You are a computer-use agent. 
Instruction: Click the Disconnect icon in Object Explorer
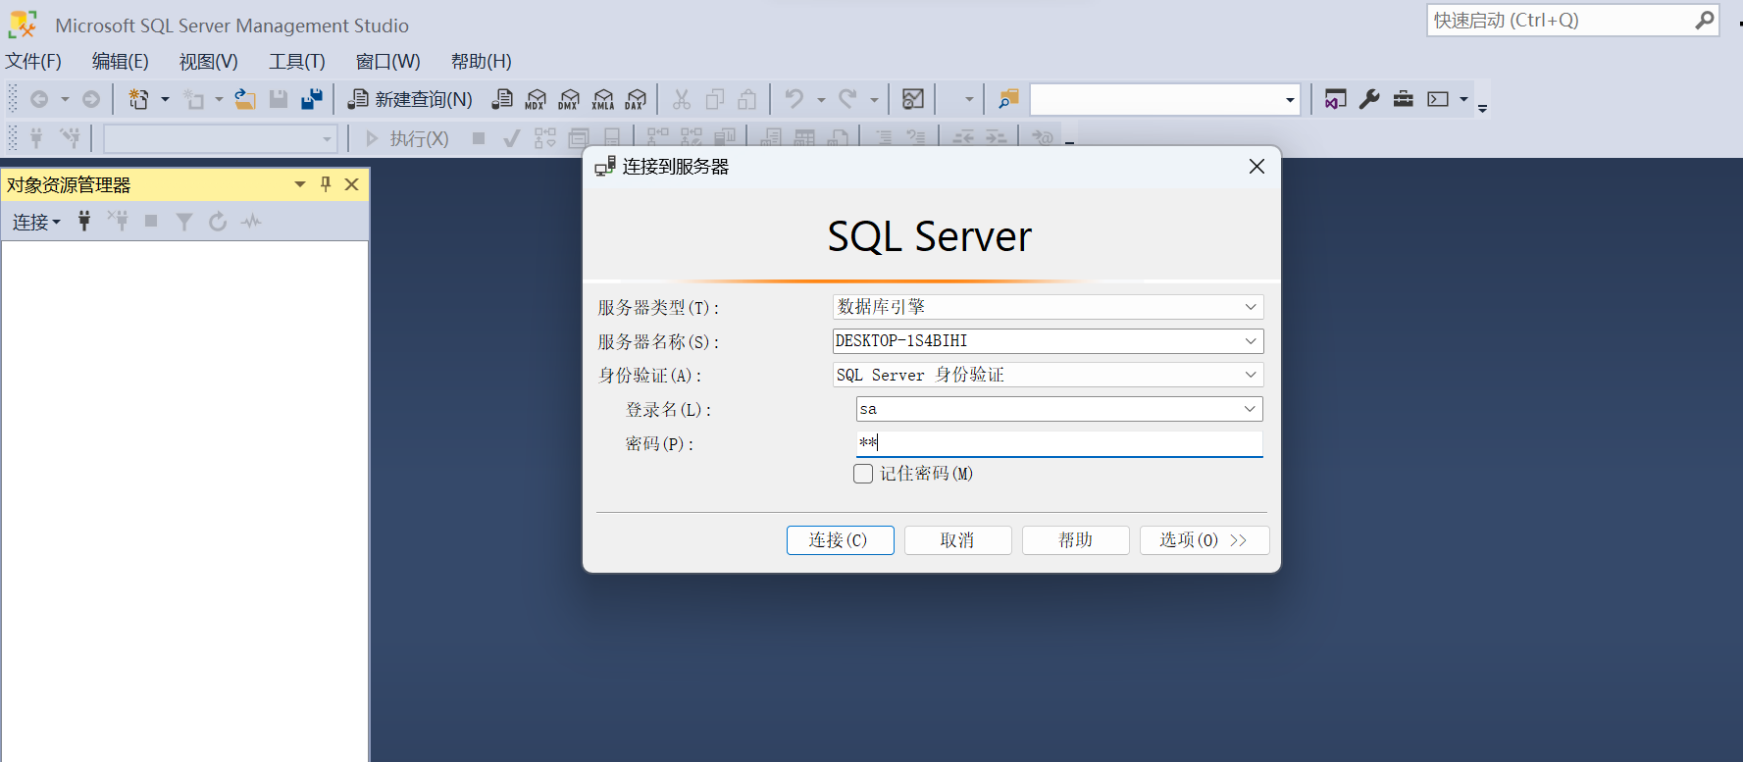pos(118,222)
